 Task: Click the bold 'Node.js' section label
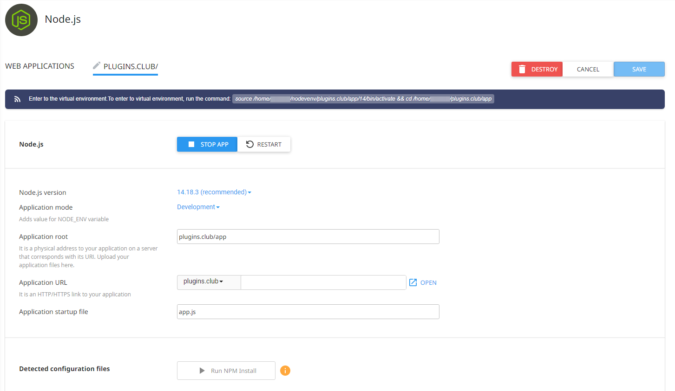click(31, 144)
